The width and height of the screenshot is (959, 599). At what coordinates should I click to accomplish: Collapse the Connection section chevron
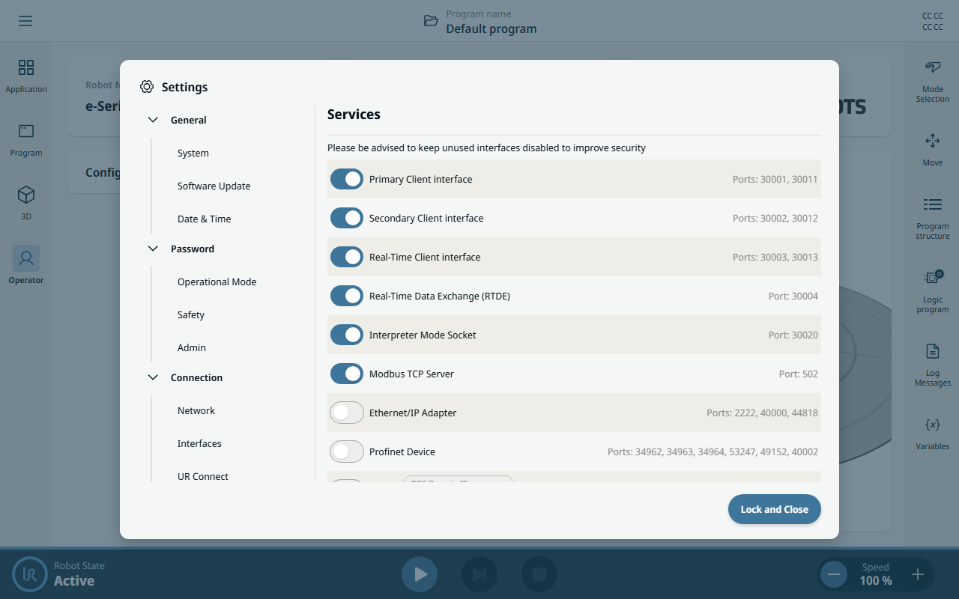pyautogui.click(x=154, y=377)
